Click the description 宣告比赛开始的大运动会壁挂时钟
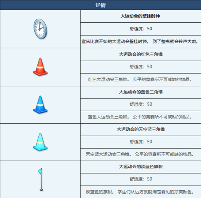 pyautogui.click(x=140, y=41)
